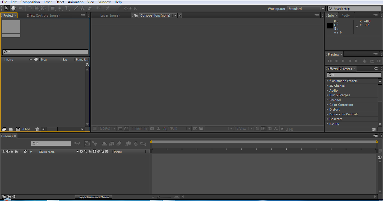383x201 pixels.
Task: Click the Project panel search field
Action: (45, 52)
